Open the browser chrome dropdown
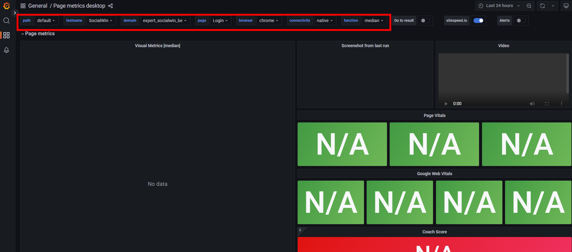572x252 pixels. pos(269,21)
